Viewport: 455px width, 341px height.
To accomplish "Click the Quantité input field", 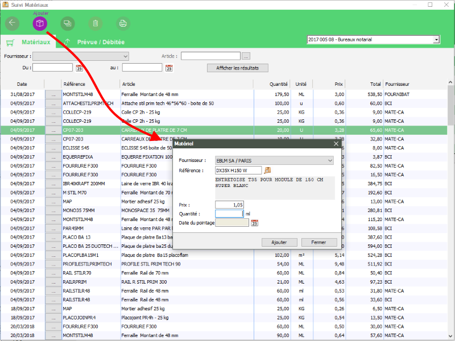I will pos(229,214).
